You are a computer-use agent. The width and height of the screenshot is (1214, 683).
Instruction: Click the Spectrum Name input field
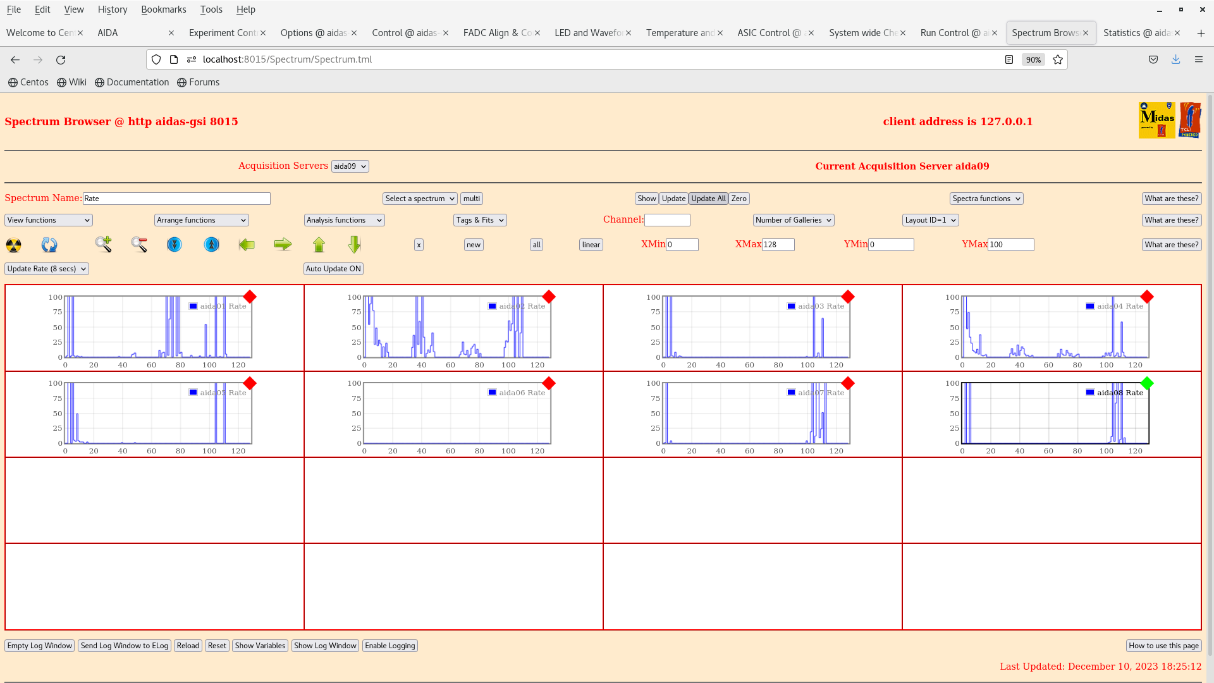176,199
